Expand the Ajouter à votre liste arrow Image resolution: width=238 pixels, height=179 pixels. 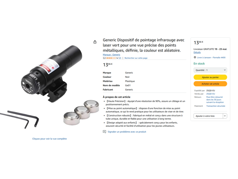[225, 116]
